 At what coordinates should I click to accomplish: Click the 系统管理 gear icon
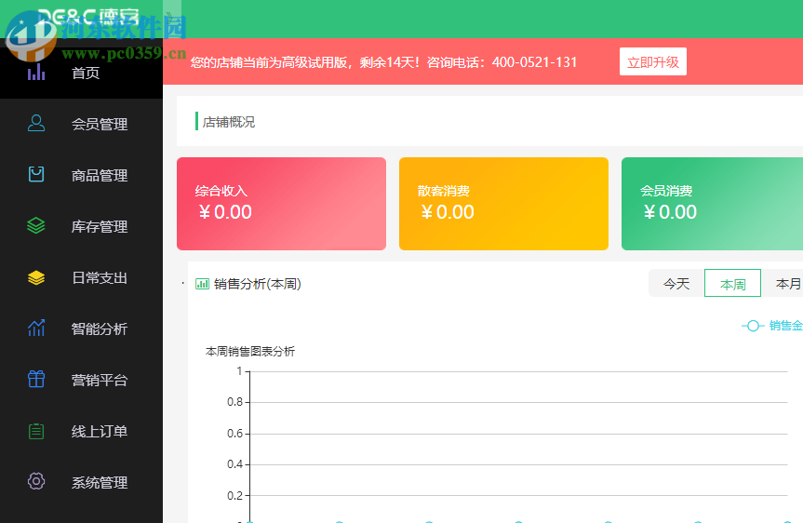click(x=36, y=481)
